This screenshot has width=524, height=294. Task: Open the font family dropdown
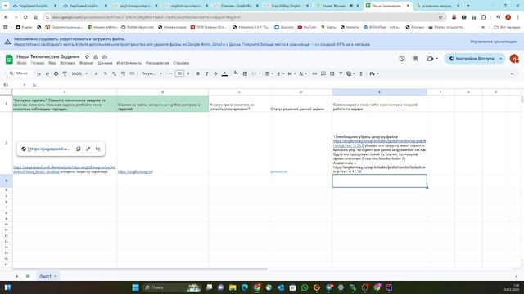tap(151, 73)
